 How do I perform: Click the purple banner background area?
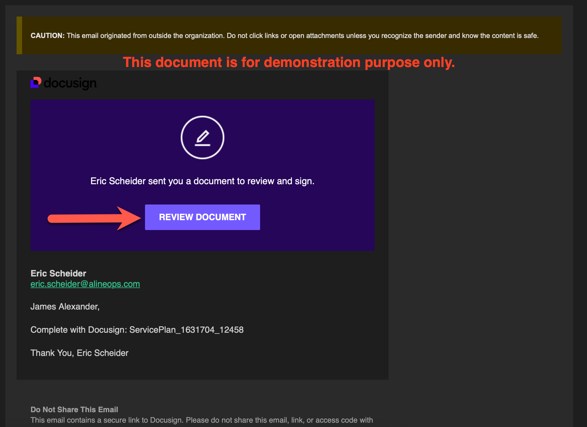[320, 139]
